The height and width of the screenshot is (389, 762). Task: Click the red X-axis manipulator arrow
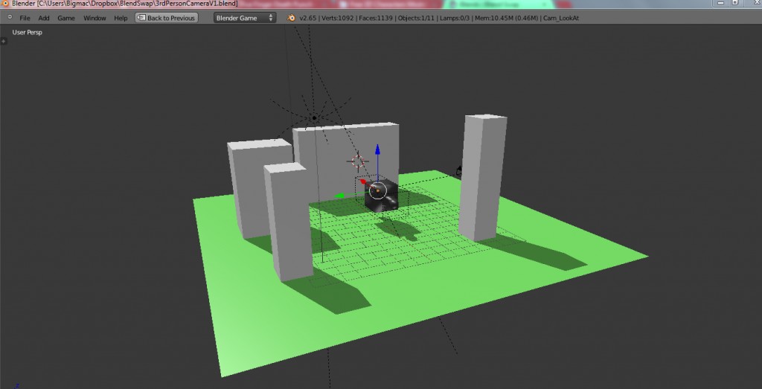(365, 182)
